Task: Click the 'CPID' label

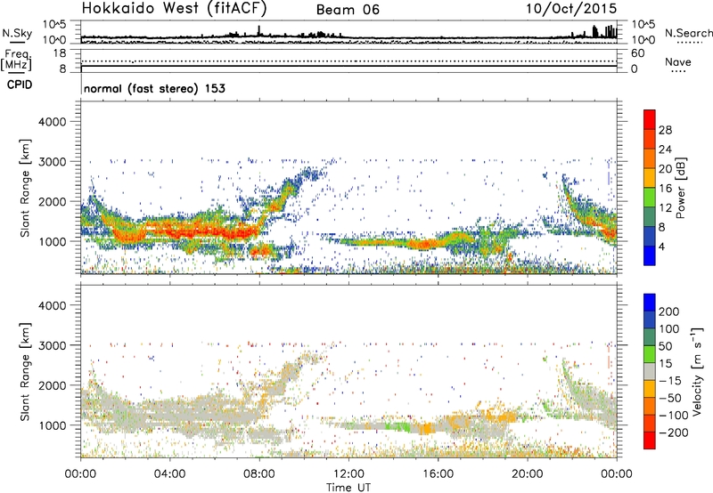Action: (20, 85)
